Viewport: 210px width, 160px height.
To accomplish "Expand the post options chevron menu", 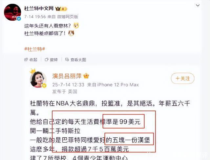I will point(198,5).
